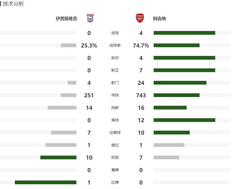The image size is (233, 189).
Task: Click Ipswich's green 犯规 bar
Action: click(x=58, y=157)
